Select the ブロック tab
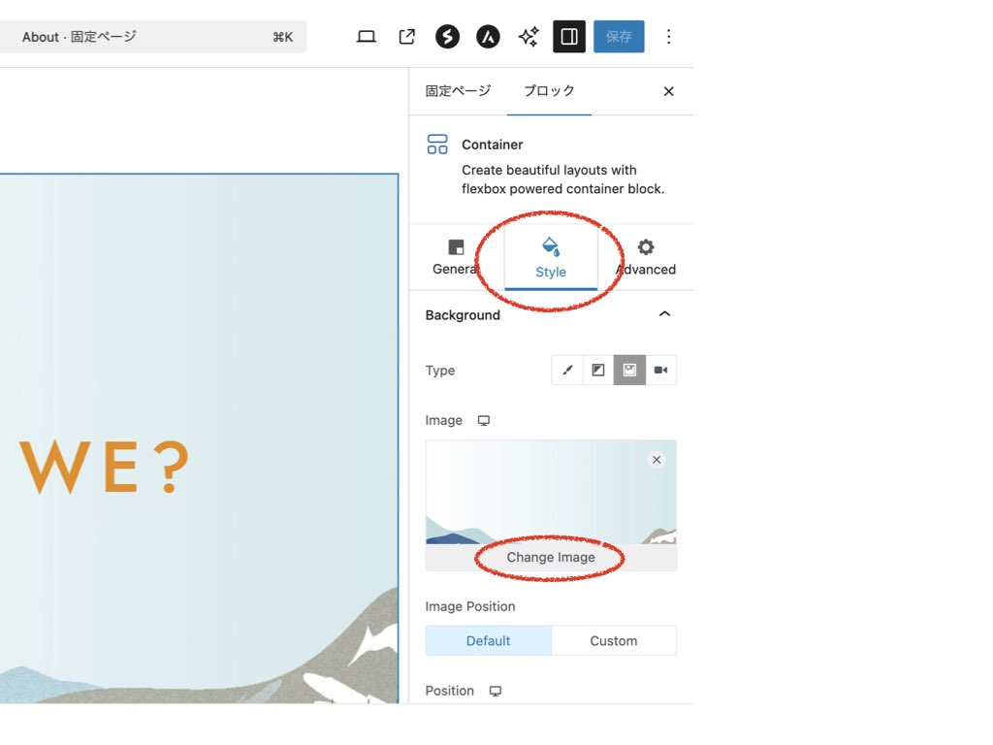The image size is (993, 745). click(x=549, y=91)
